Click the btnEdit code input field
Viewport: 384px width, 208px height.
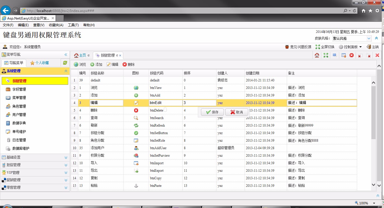(x=165, y=103)
